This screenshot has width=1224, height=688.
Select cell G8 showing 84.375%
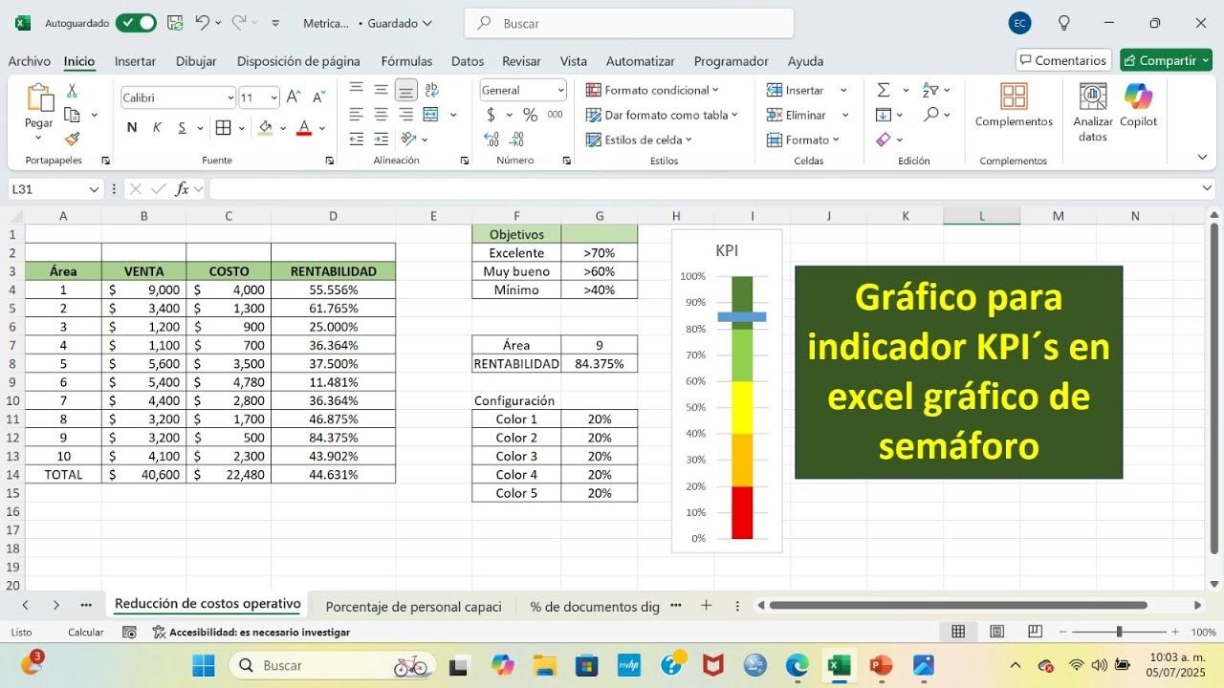coord(600,363)
